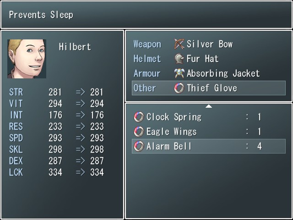Click the LCK stat row
The image size is (293, 220).
pos(56,172)
